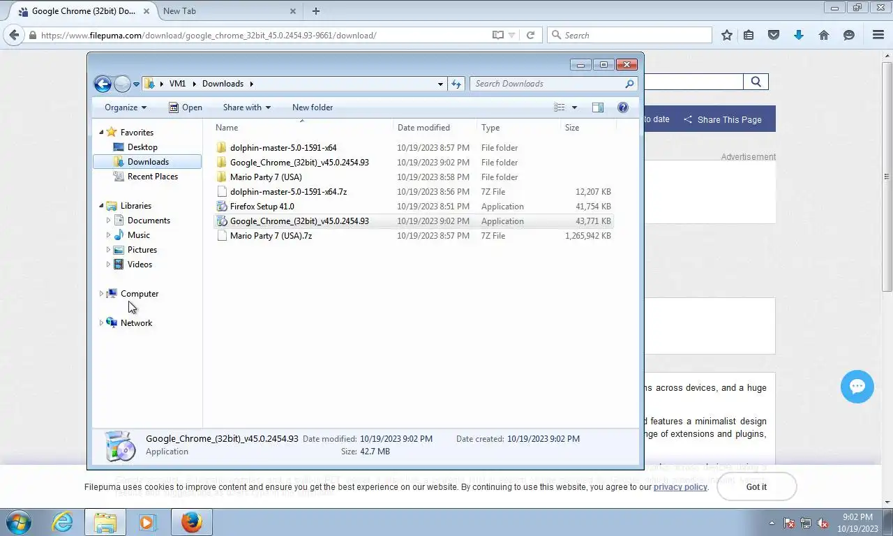Screen dimensions: 893x536
Task: Select Downloads in Favorites
Action: (x=147, y=162)
